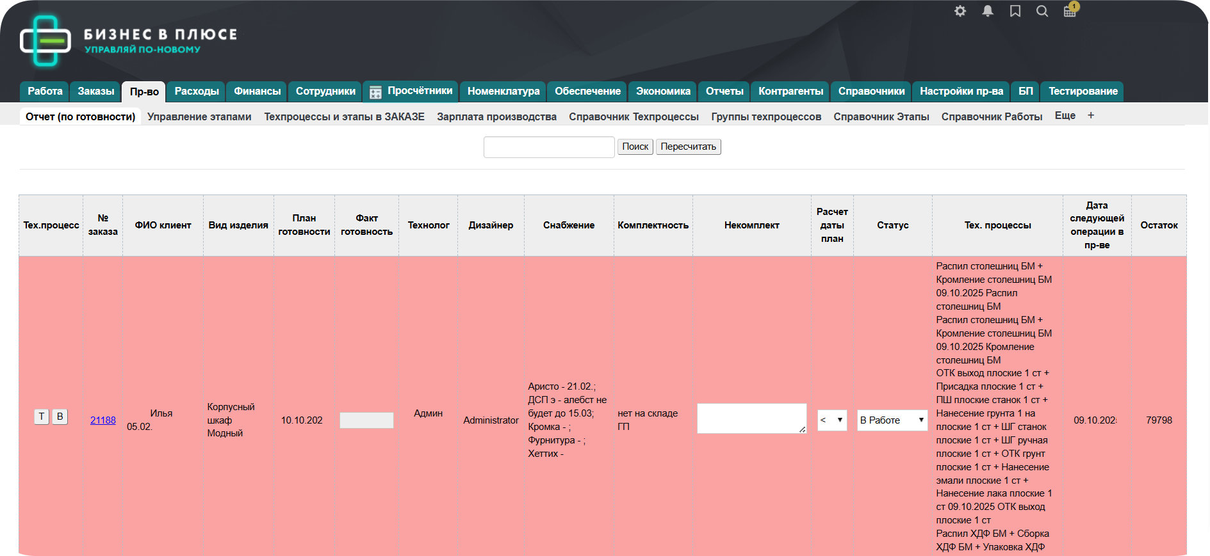Click the notifications bell icon
Viewport: 1210px width, 556px height.
point(988,11)
